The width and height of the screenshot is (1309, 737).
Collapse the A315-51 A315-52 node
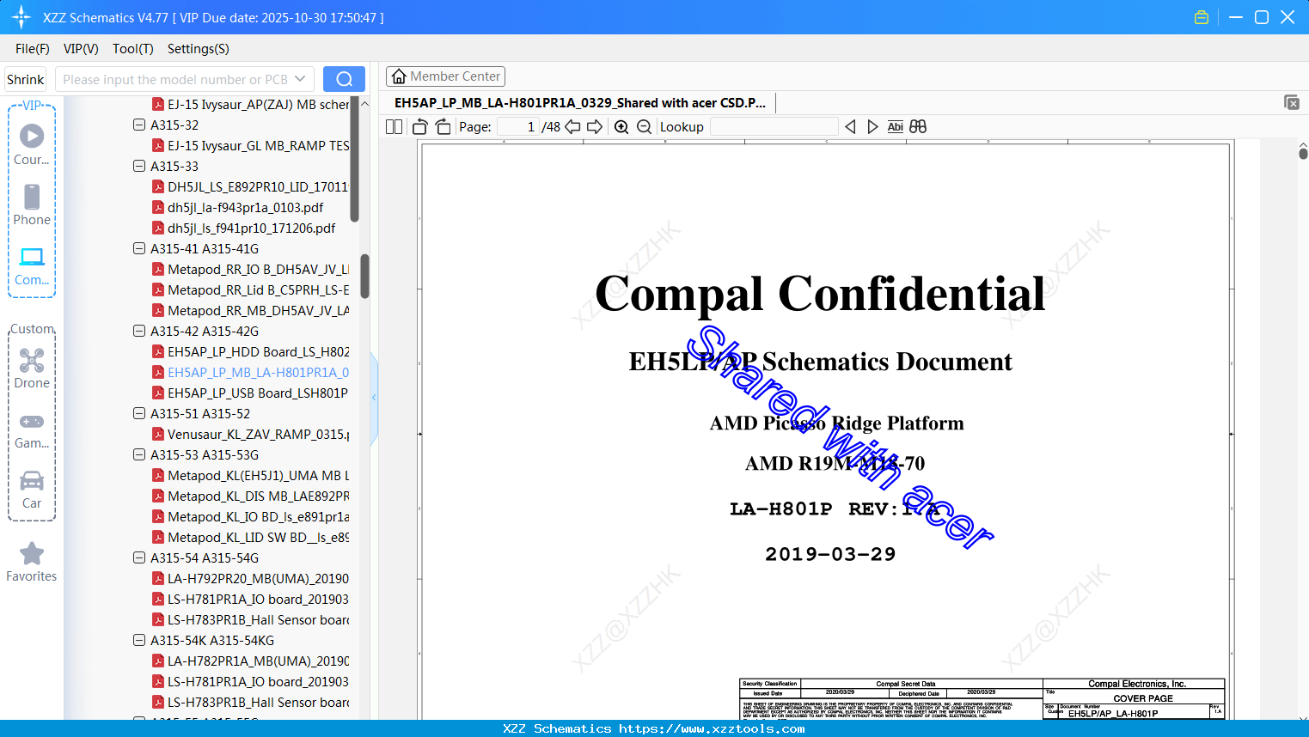pos(139,413)
